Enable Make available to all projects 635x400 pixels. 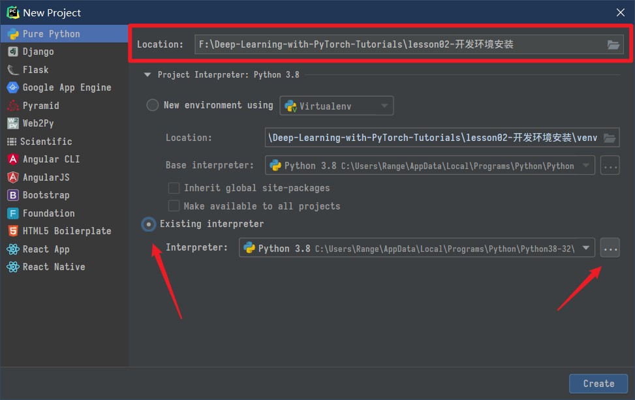(x=174, y=206)
